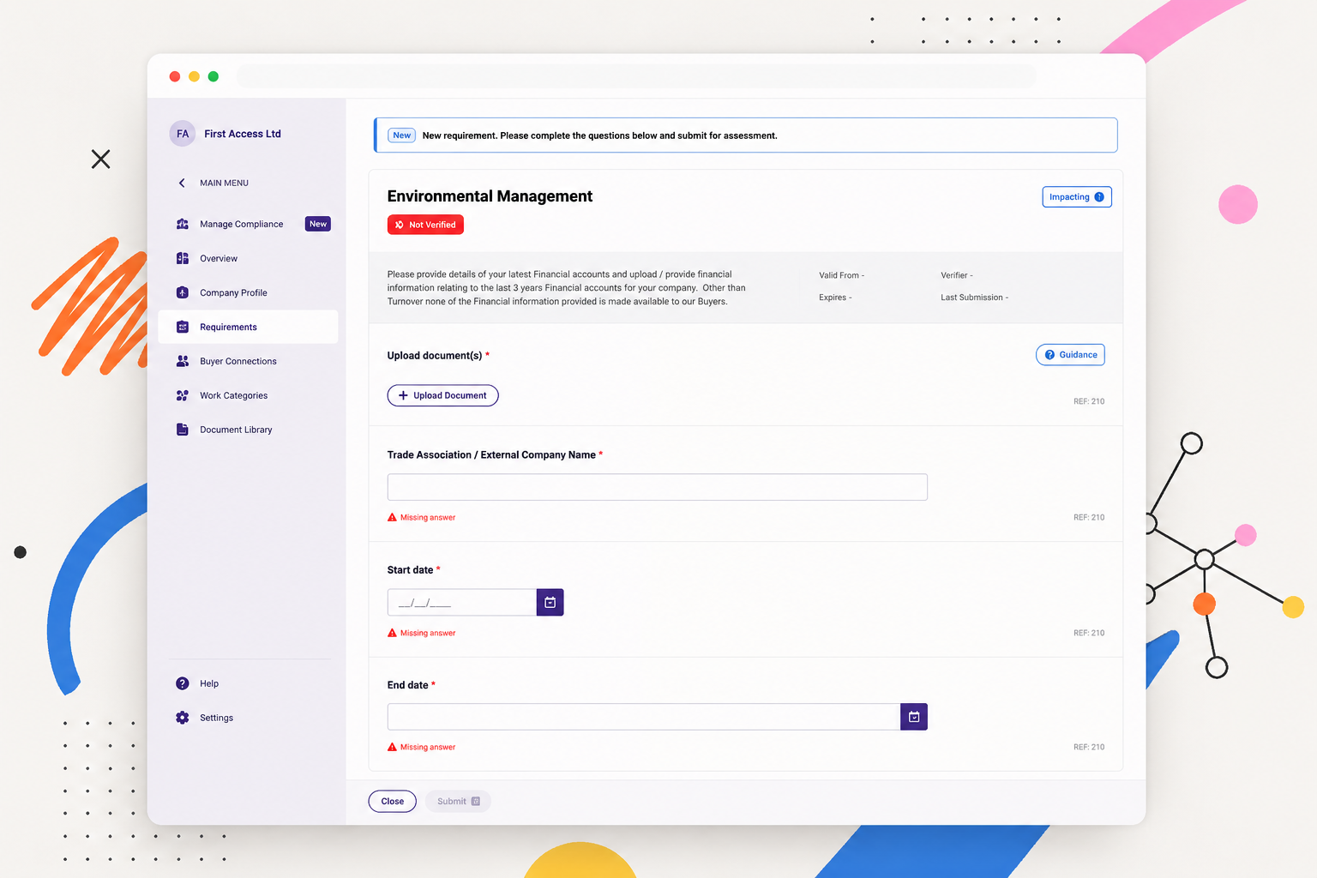1317x878 pixels.
Task: Click the Environmental Management heading
Action: click(490, 196)
